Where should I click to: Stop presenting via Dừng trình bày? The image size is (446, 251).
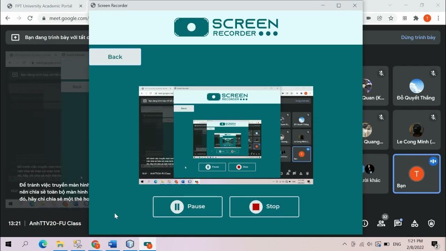coord(418,37)
